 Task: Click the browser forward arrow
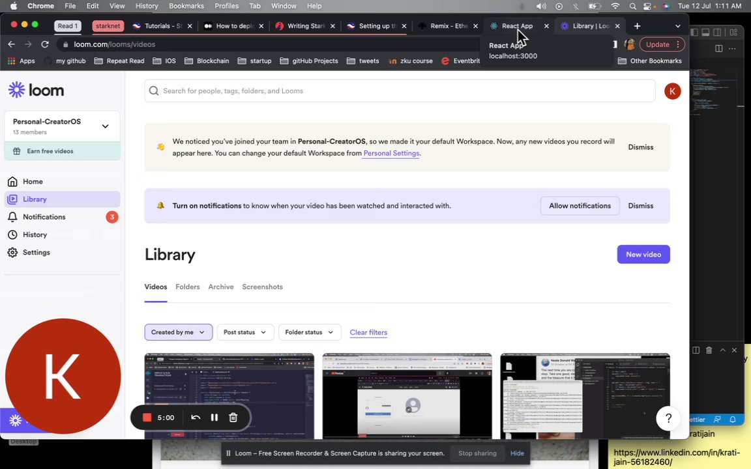[x=28, y=44]
